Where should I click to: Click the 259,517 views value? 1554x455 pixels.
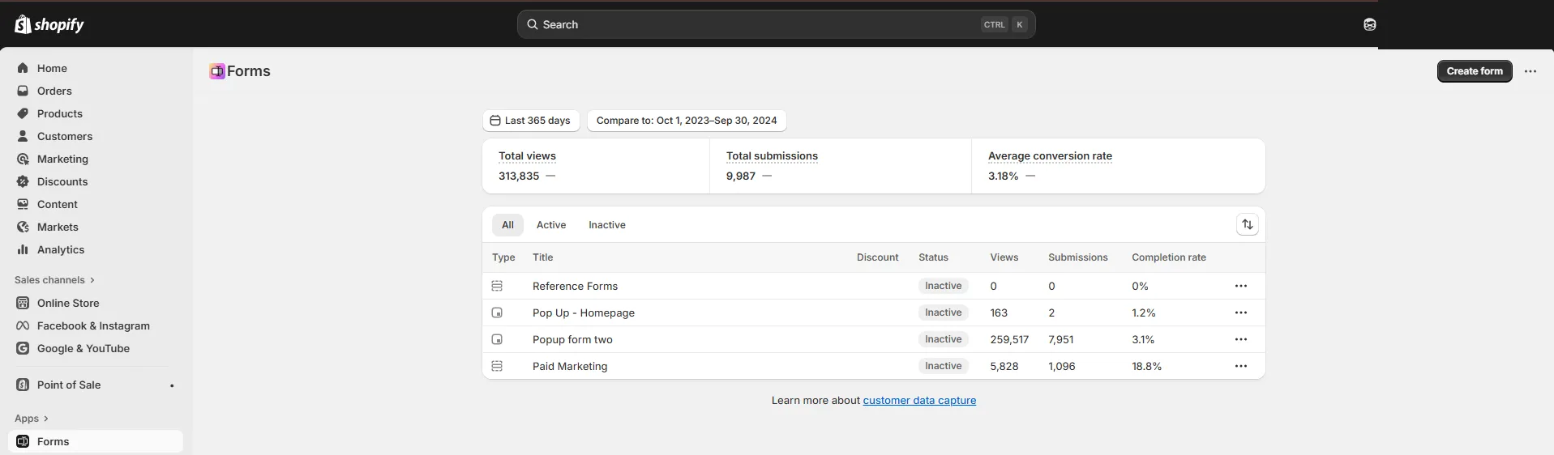tap(1009, 339)
